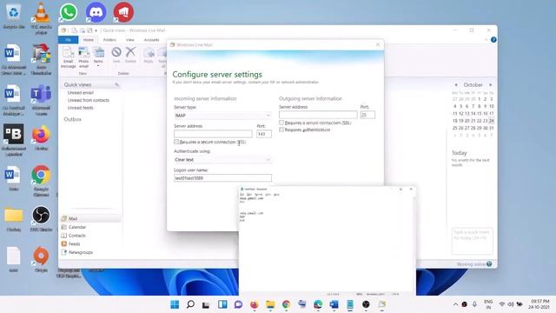Open the File tab in Windows Live Mail

coord(68,40)
